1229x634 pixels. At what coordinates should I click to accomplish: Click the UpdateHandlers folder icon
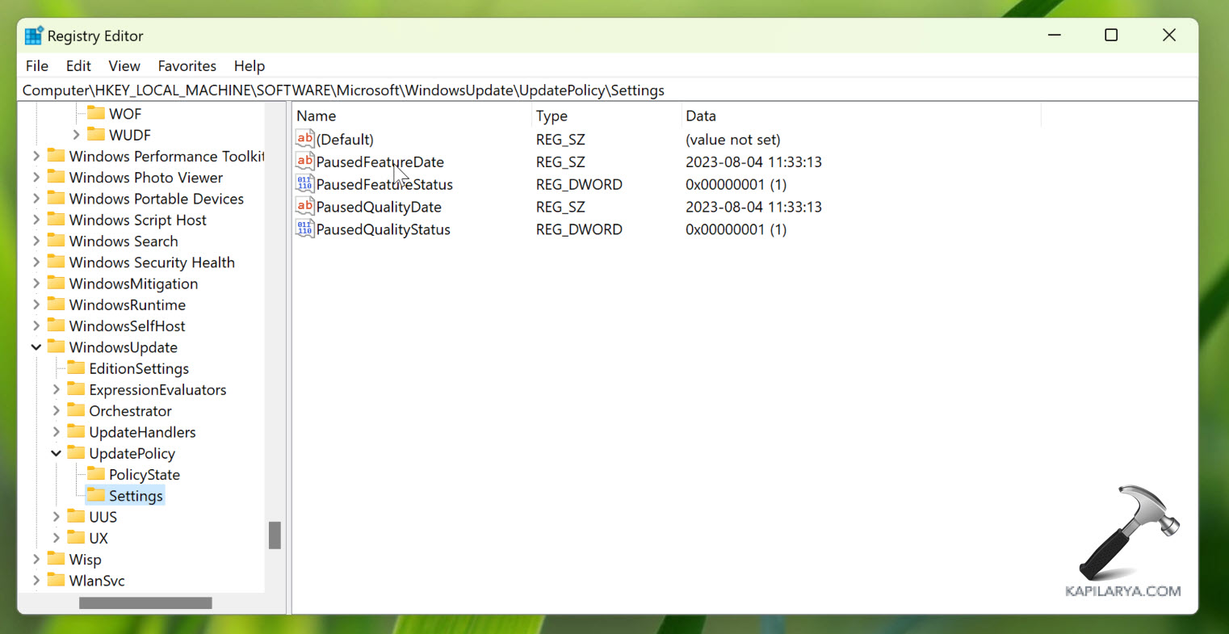pos(77,431)
